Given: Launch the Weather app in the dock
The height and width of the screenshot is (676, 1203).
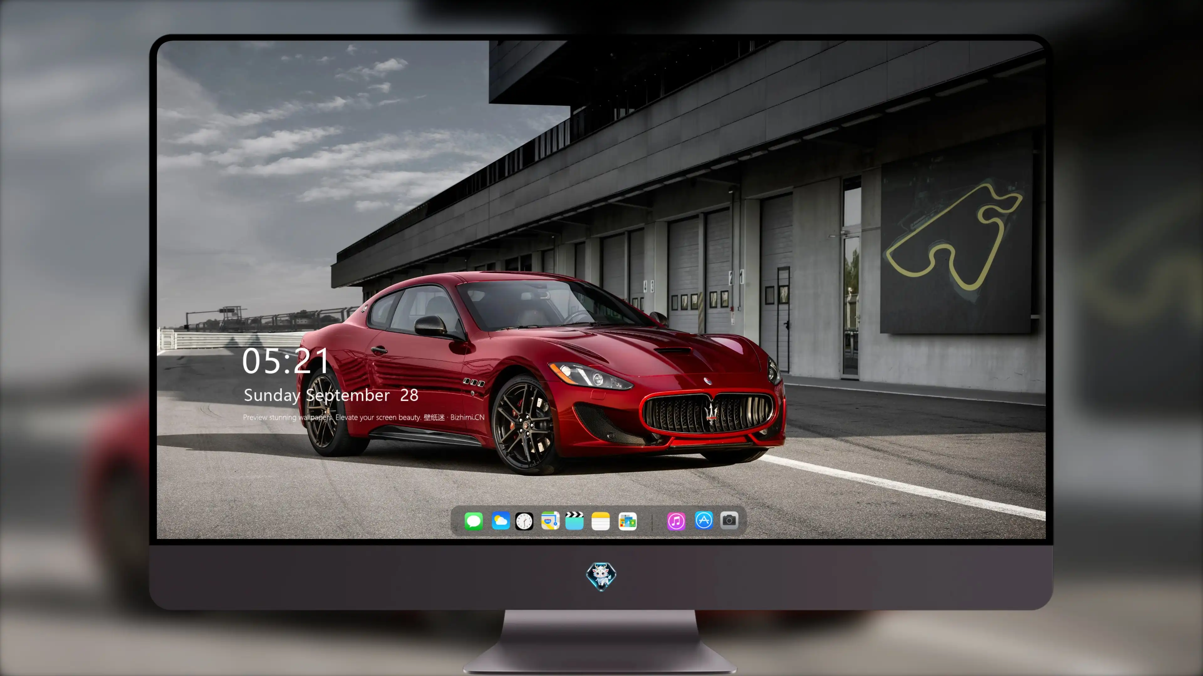Looking at the screenshot, I should click(x=501, y=521).
